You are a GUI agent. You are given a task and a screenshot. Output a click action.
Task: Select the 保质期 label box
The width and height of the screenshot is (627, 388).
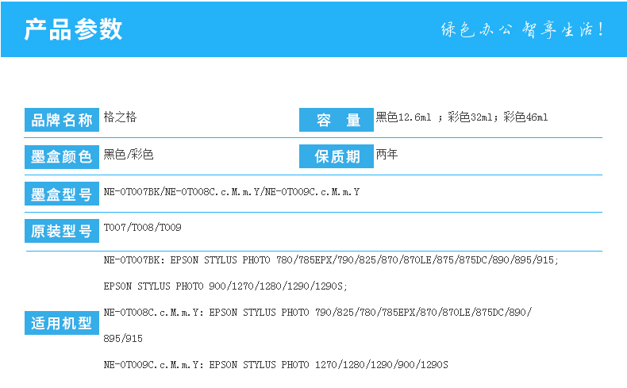point(337,156)
